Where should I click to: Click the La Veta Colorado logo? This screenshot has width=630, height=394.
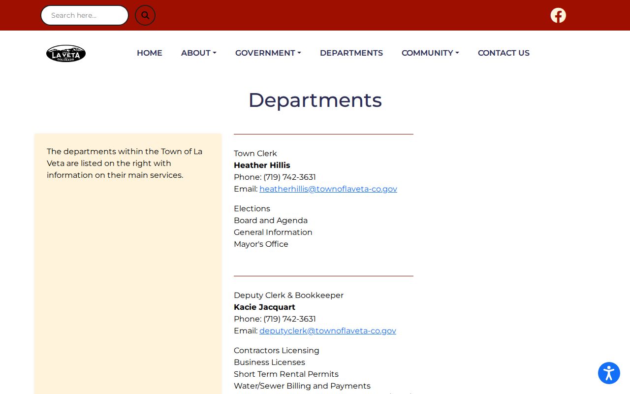tap(66, 53)
